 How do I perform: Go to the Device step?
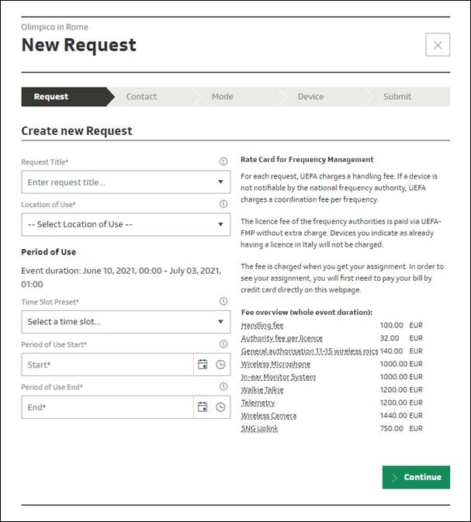(x=310, y=97)
